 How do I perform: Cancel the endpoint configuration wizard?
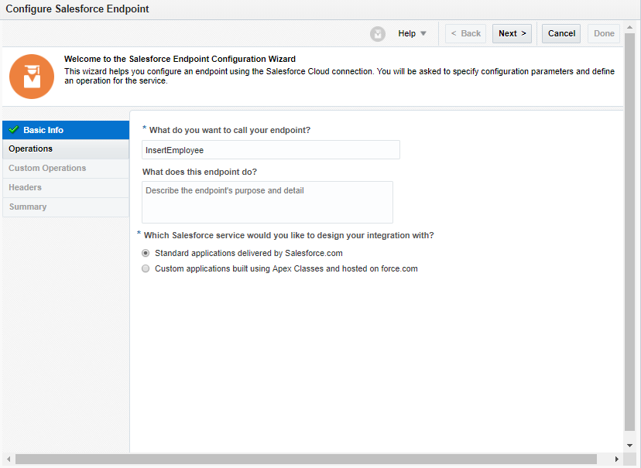click(561, 33)
